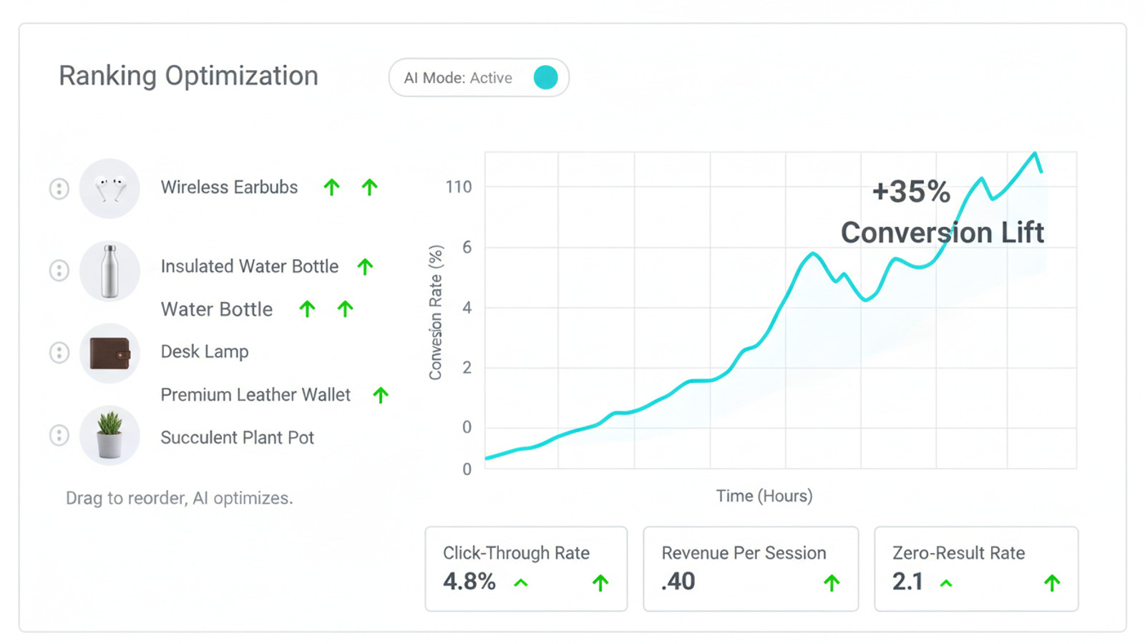Open the Succulent Plant Pot item
Image resolution: width=1145 pixels, height=644 pixels.
[237, 438]
